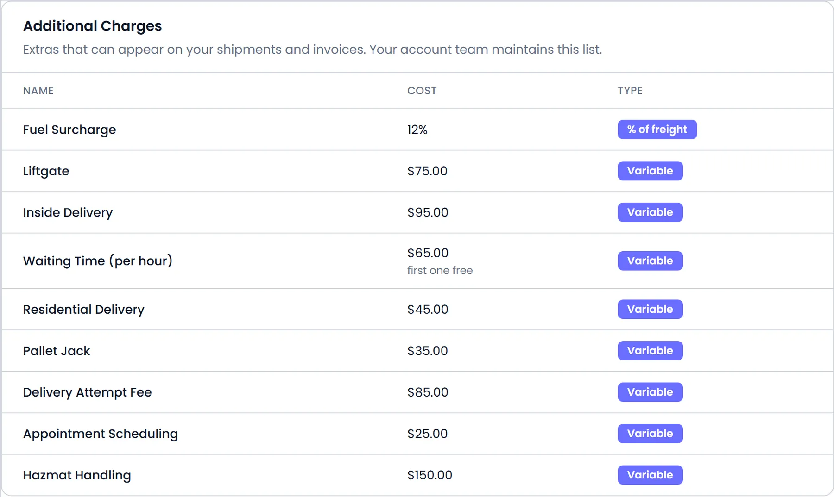Click the Fuel Surcharge row name
This screenshot has height=497, width=834.
pyautogui.click(x=69, y=130)
